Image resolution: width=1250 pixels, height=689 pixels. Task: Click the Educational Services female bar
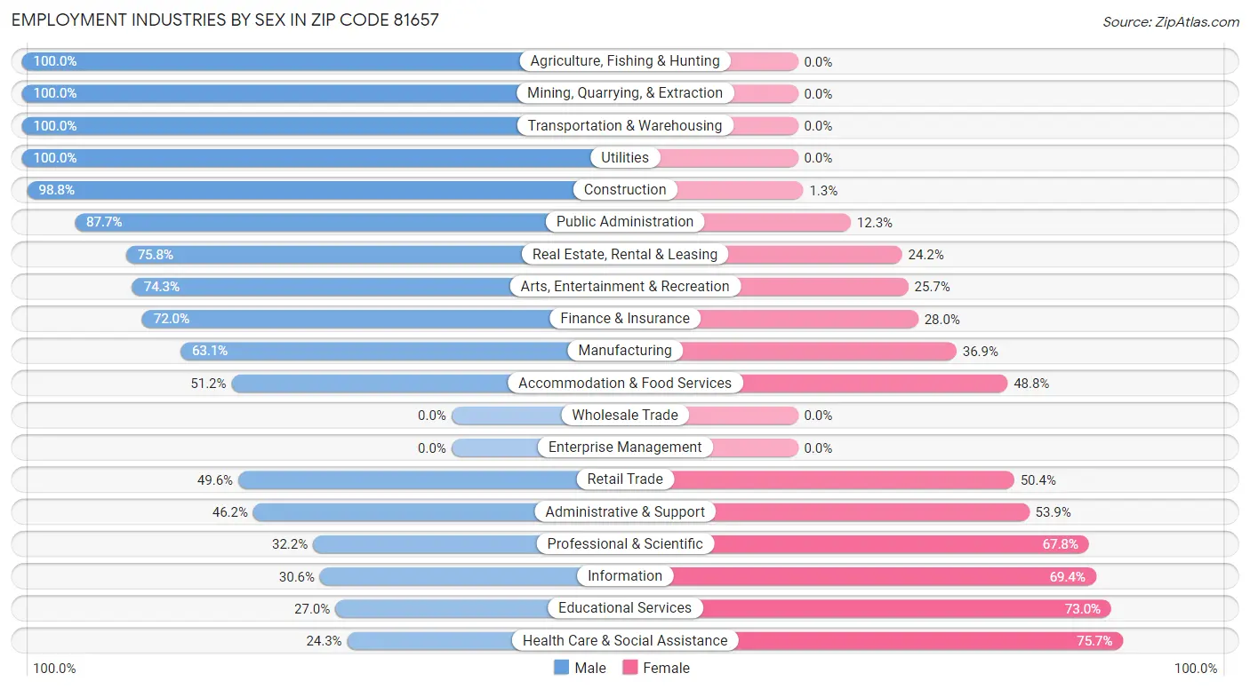click(x=907, y=608)
